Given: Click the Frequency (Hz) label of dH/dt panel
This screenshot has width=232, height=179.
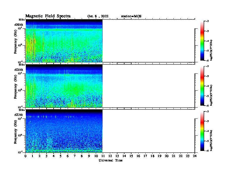Looking at the screenshot, I should pos(16,42).
